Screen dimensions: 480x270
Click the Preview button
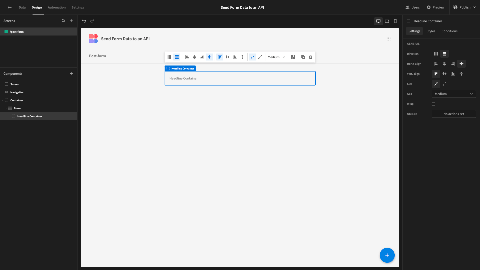pyautogui.click(x=435, y=7)
